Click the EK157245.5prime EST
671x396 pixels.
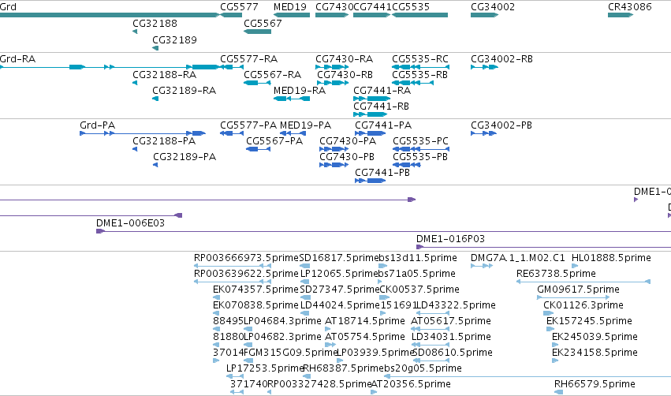tap(550, 329)
